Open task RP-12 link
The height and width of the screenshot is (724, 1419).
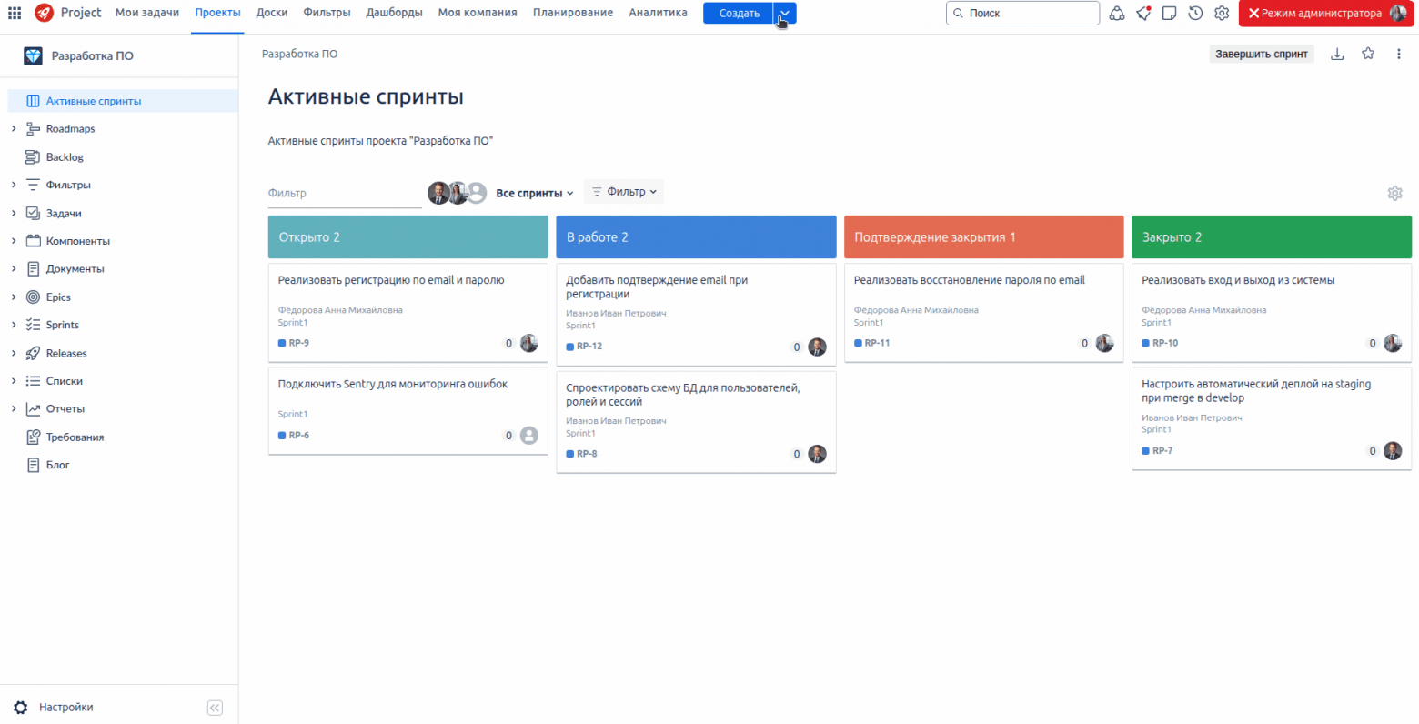[x=589, y=347]
